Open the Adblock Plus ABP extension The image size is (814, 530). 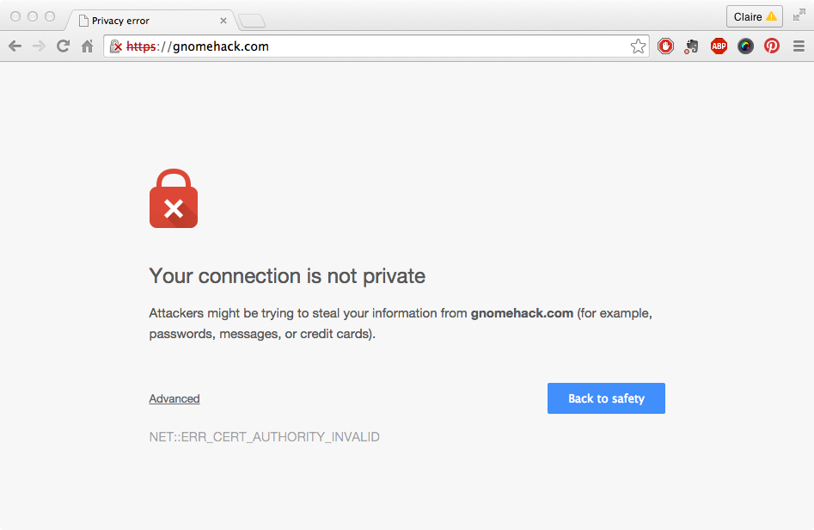719,46
